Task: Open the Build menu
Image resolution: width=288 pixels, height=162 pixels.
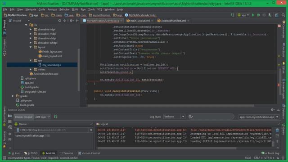Action: click(x=75, y=9)
